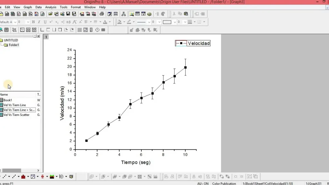Click the column plot icon in bottom toolbar
This screenshot has width=329, height=185.
pyautogui.click(x=23, y=177)
